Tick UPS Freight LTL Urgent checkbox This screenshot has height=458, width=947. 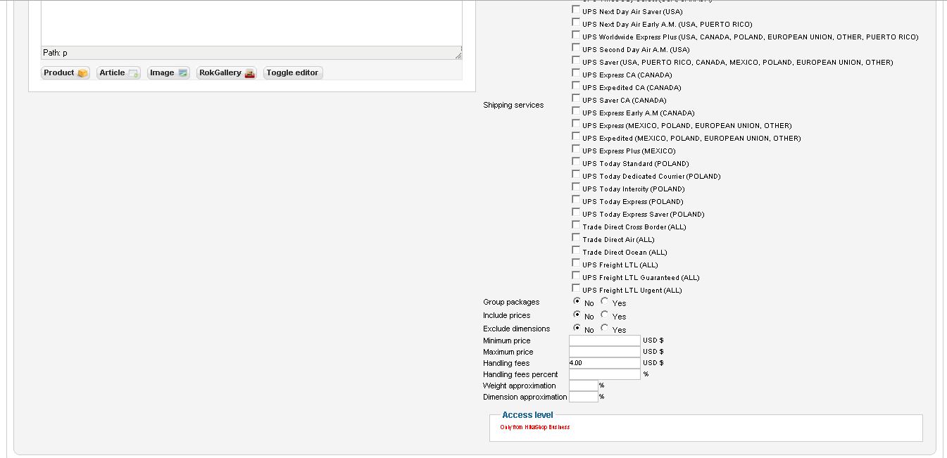[x=576, y=289]
